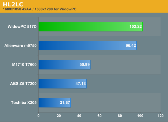Click the 47.13 value

click(81, 84)
